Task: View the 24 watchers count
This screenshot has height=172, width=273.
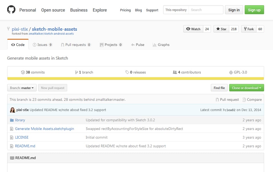Action: (x=207, y=29)
